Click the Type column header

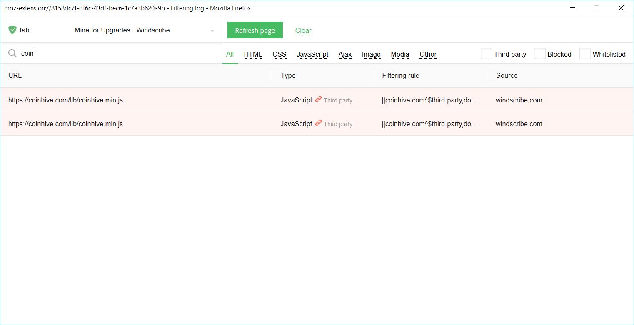288,75
